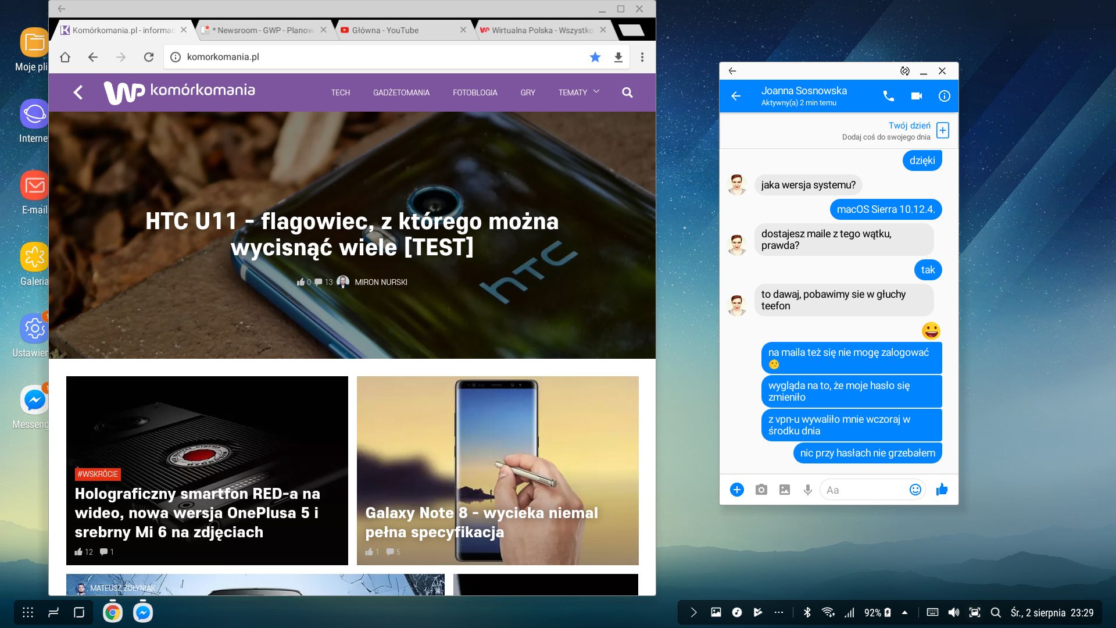Click the WP komórkomania logo
This screenshot has width=1116, height=628.
[180, 92]
